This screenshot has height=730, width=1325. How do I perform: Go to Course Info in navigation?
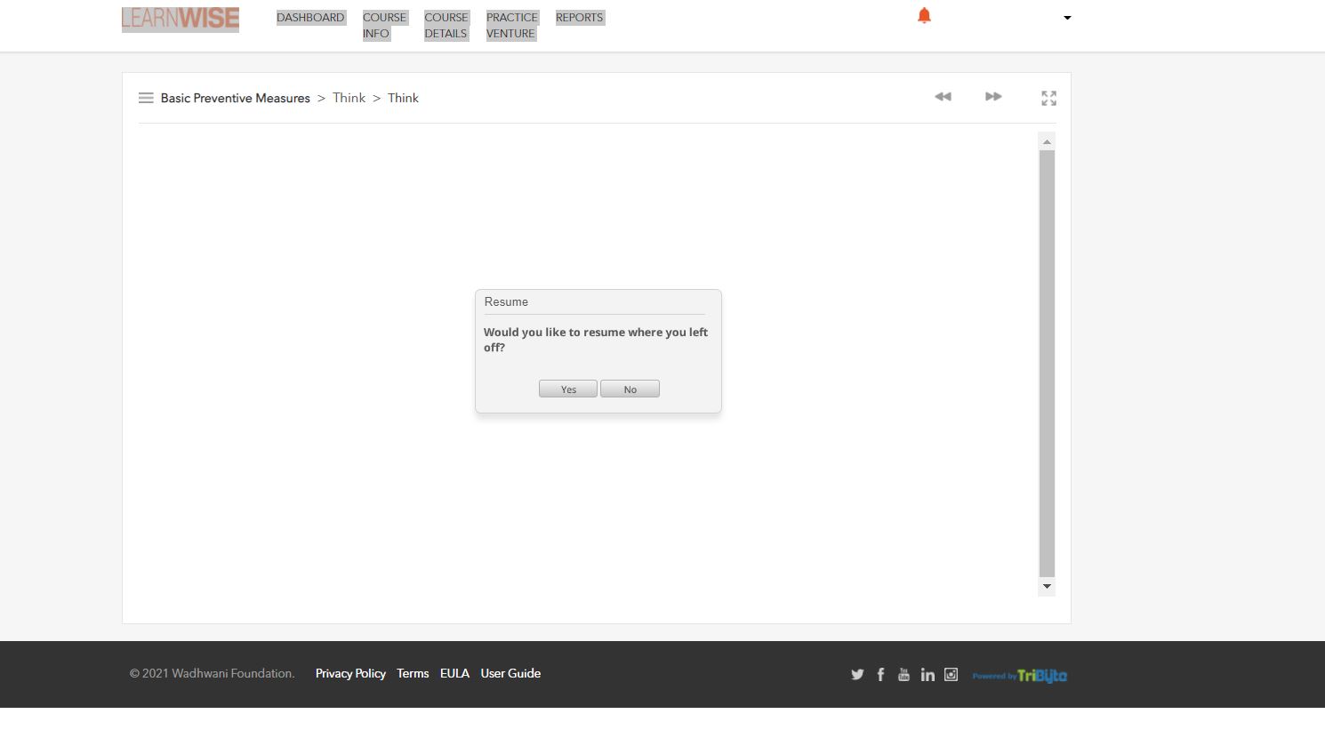point(384,25)
